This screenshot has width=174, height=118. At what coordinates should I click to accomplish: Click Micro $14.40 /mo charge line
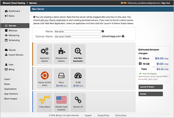tap(153, 58)
